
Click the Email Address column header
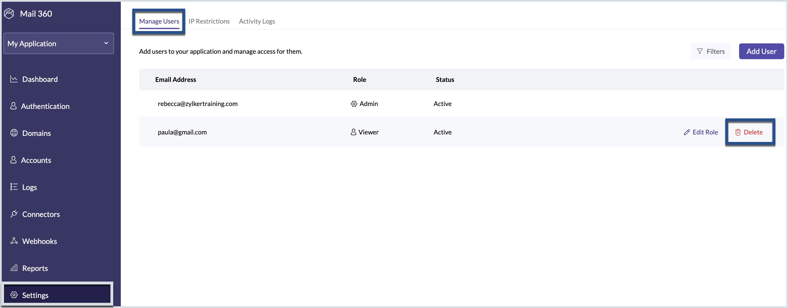176,80
